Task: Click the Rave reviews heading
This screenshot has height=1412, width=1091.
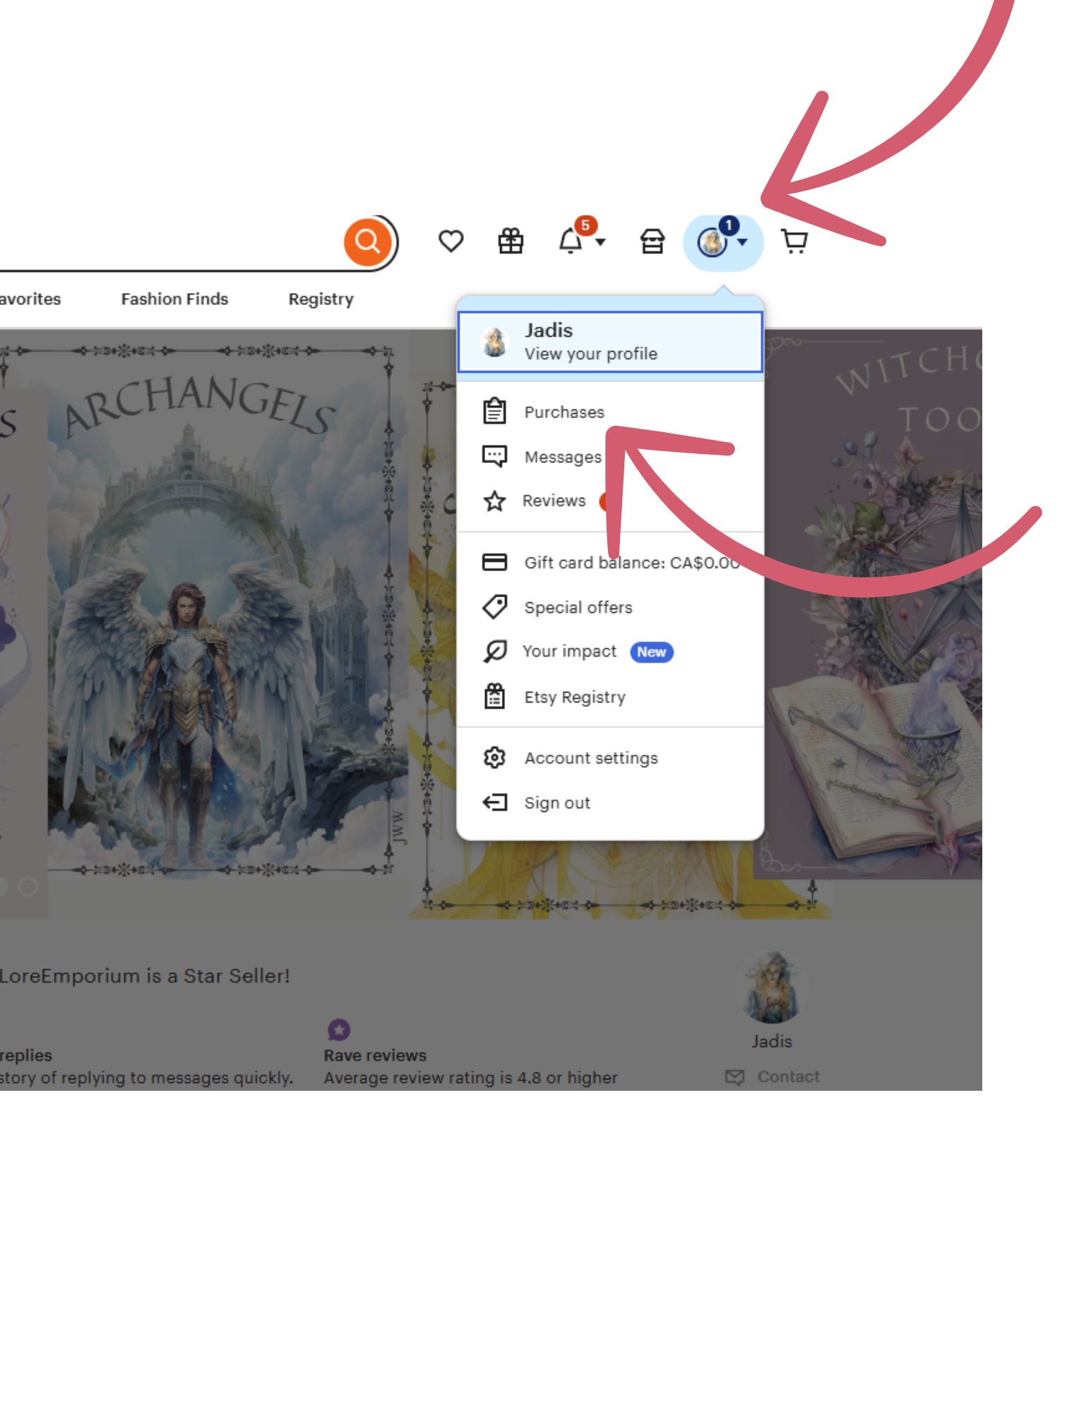Action: pos(375,1055)
